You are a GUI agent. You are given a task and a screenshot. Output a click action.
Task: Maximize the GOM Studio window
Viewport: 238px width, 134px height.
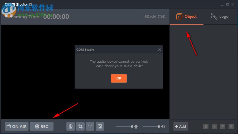tap(227, 4)
